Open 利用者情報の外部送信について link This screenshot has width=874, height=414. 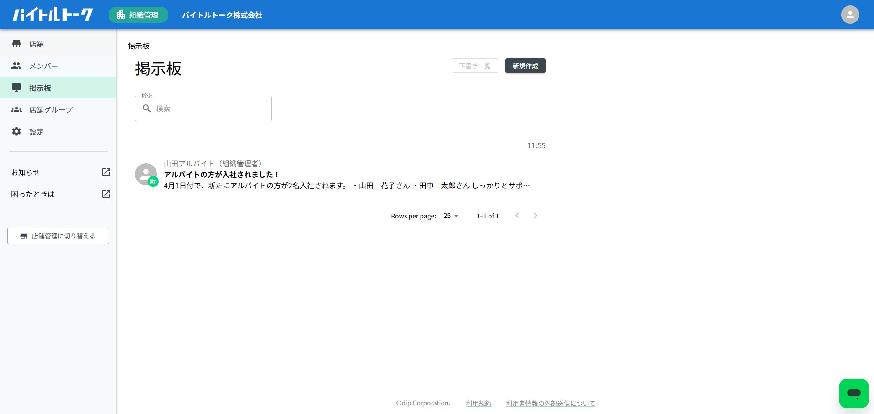click(x=550, y=403)
